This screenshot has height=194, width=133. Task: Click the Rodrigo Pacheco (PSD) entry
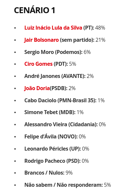[x=57, y=161]
